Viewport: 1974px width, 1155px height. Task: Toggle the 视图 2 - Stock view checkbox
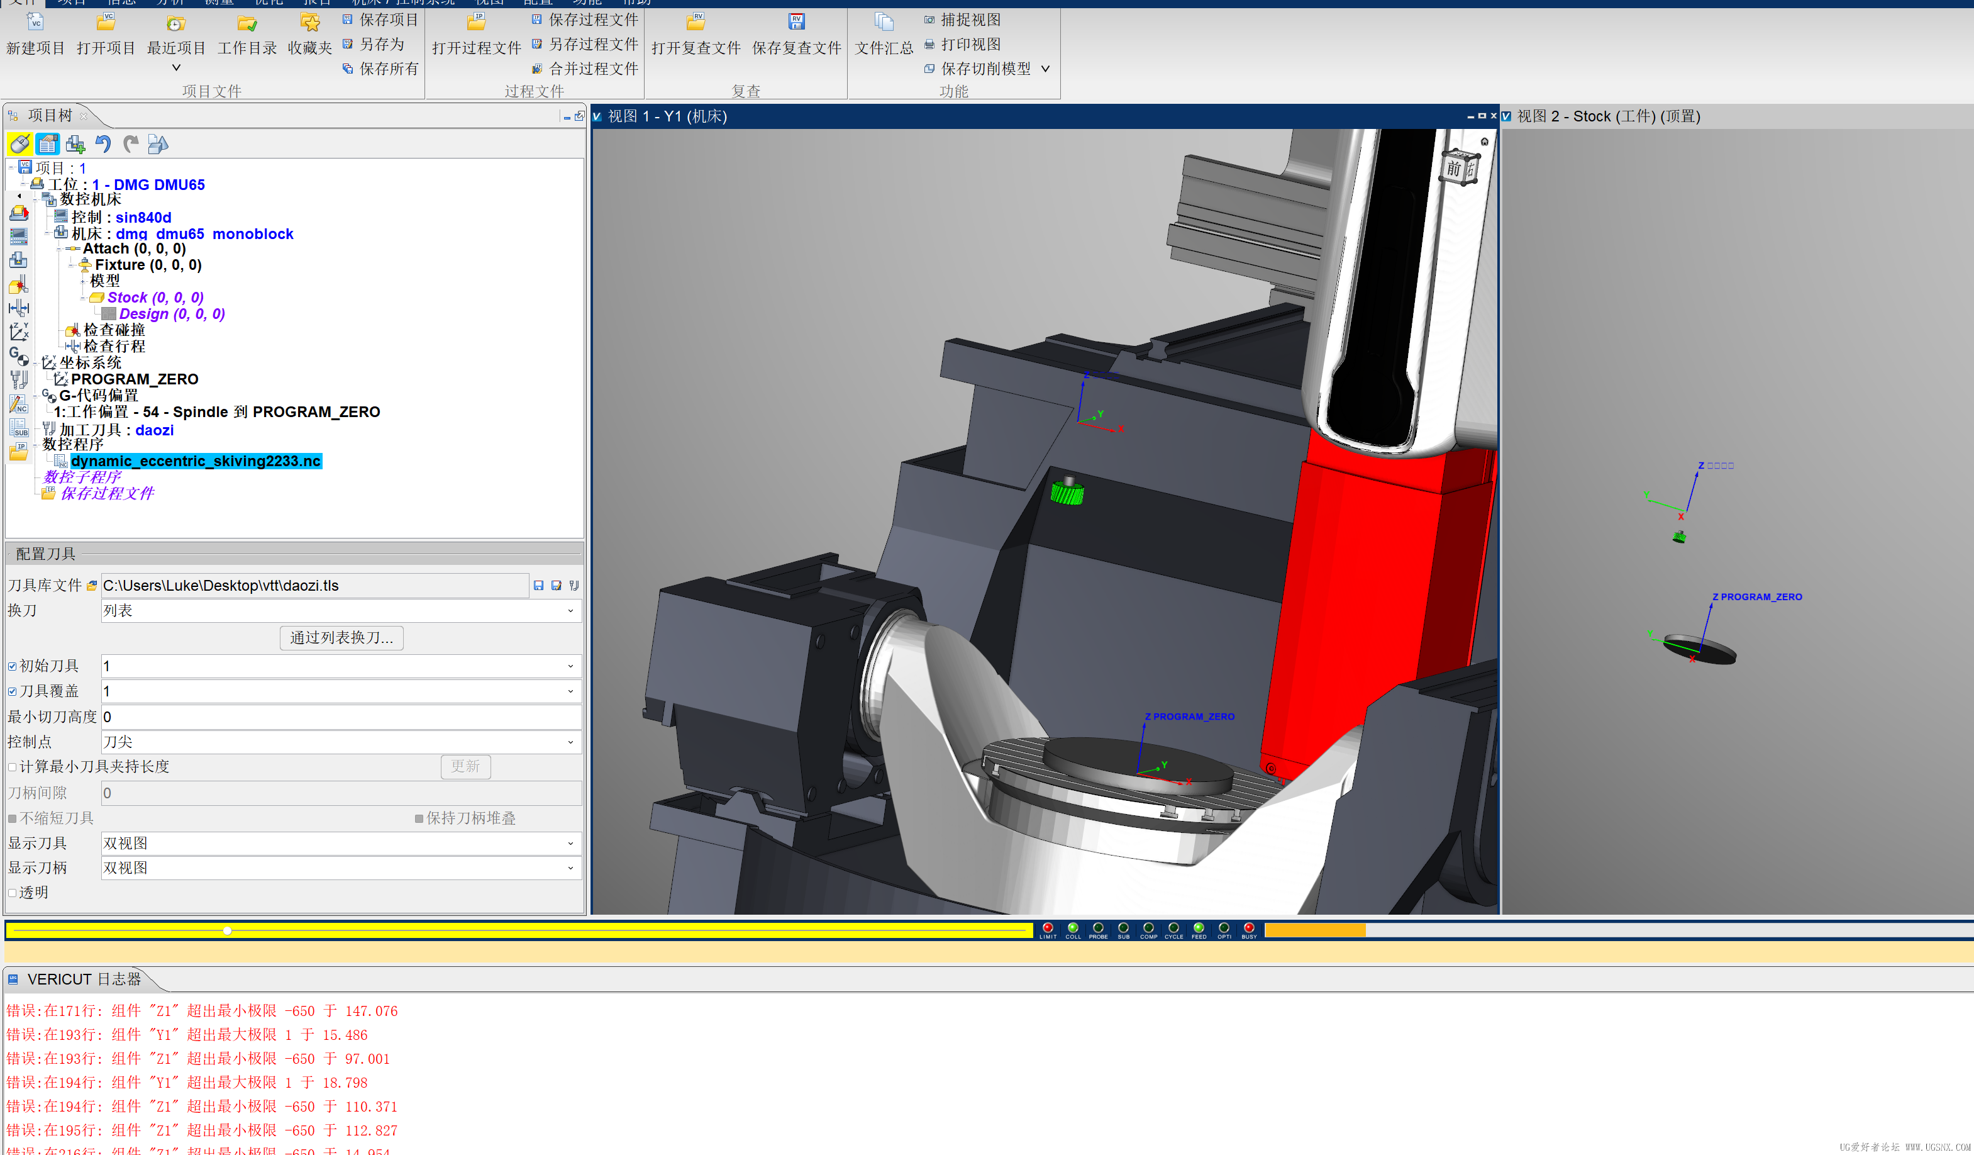(1506, 116)
